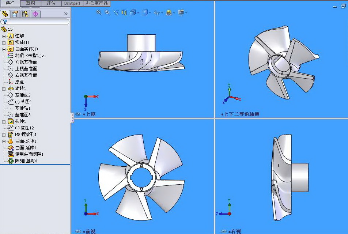Open the PropertyManager tab
This screenshot has height=234, width=348.
pyautogui.click(x=15, y=14)
